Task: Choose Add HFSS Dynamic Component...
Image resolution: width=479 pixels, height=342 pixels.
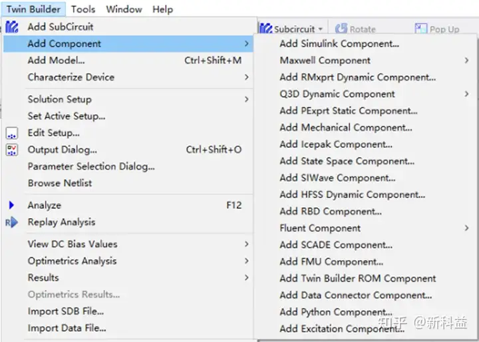Action: pyautogui.click(x=366, y=194)
